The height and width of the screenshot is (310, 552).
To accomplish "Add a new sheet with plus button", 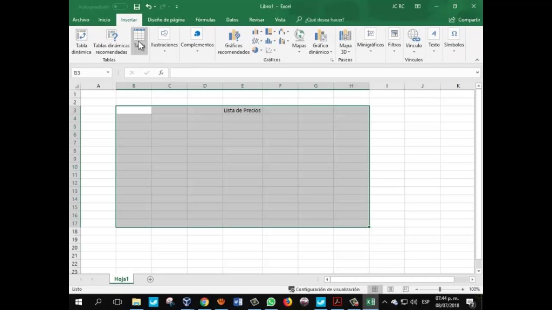I will [150, 279].
